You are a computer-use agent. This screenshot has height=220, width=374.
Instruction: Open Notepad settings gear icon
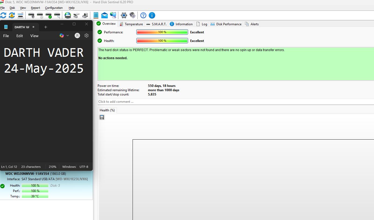tap(86, 36)
